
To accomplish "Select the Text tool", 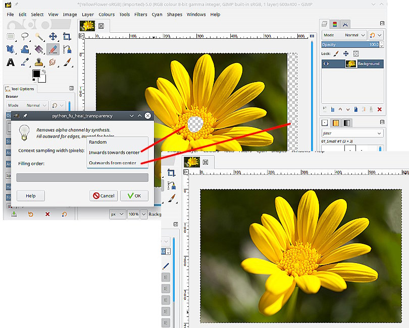I will coord(11,62).
